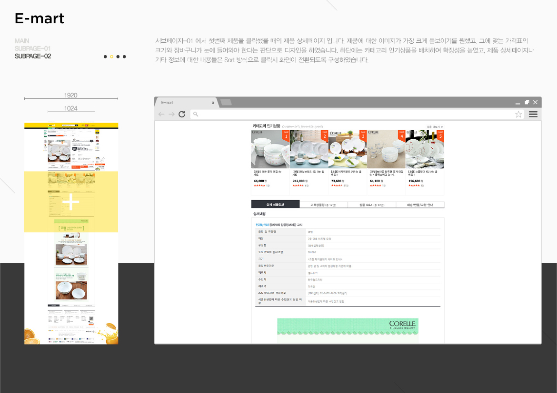
Task: Click the star rating under the first product
Action: 259,185
